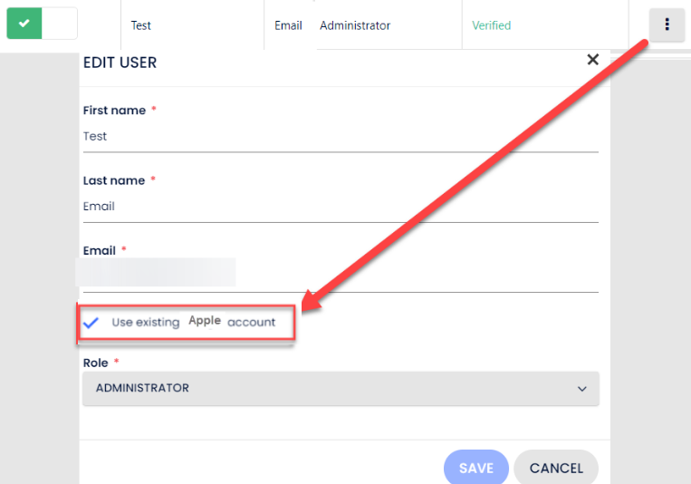Focus the First name field containing Test

pos(340,137)
